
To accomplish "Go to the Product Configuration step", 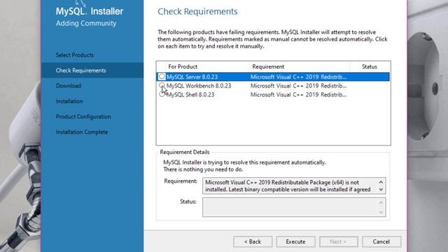I will pos(83,117).
